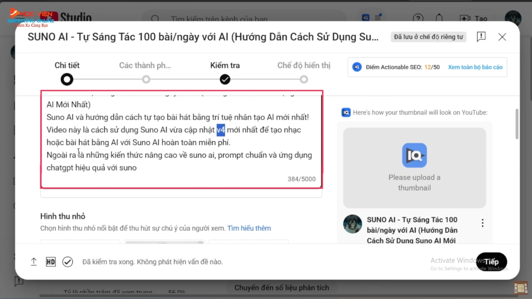Click the vidIQ Actionable SEO score icon
The height and width of the screenshot is (299, 532).
(x=357, y=67)
